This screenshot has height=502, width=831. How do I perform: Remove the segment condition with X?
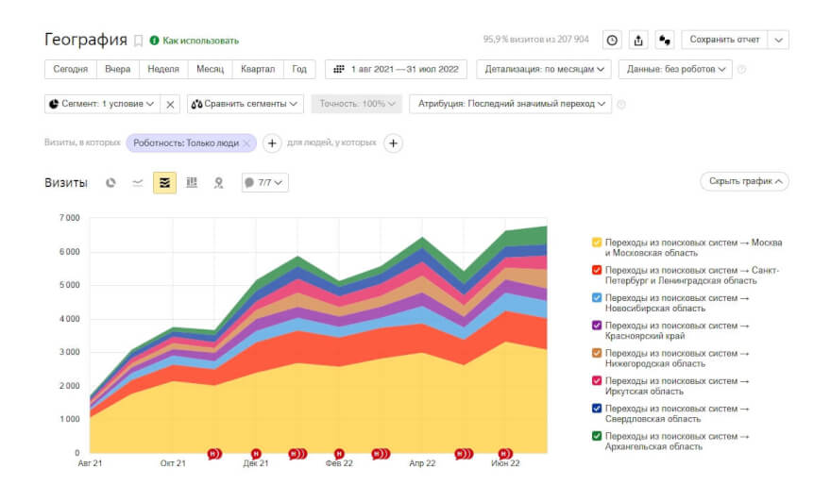point(171,104)
